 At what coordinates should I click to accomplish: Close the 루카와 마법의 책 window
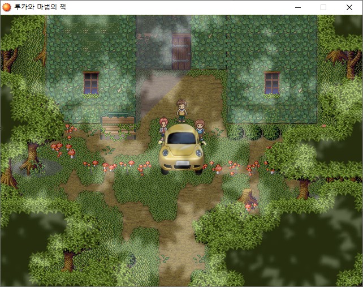pyautogui.click(x=349, y=7)
